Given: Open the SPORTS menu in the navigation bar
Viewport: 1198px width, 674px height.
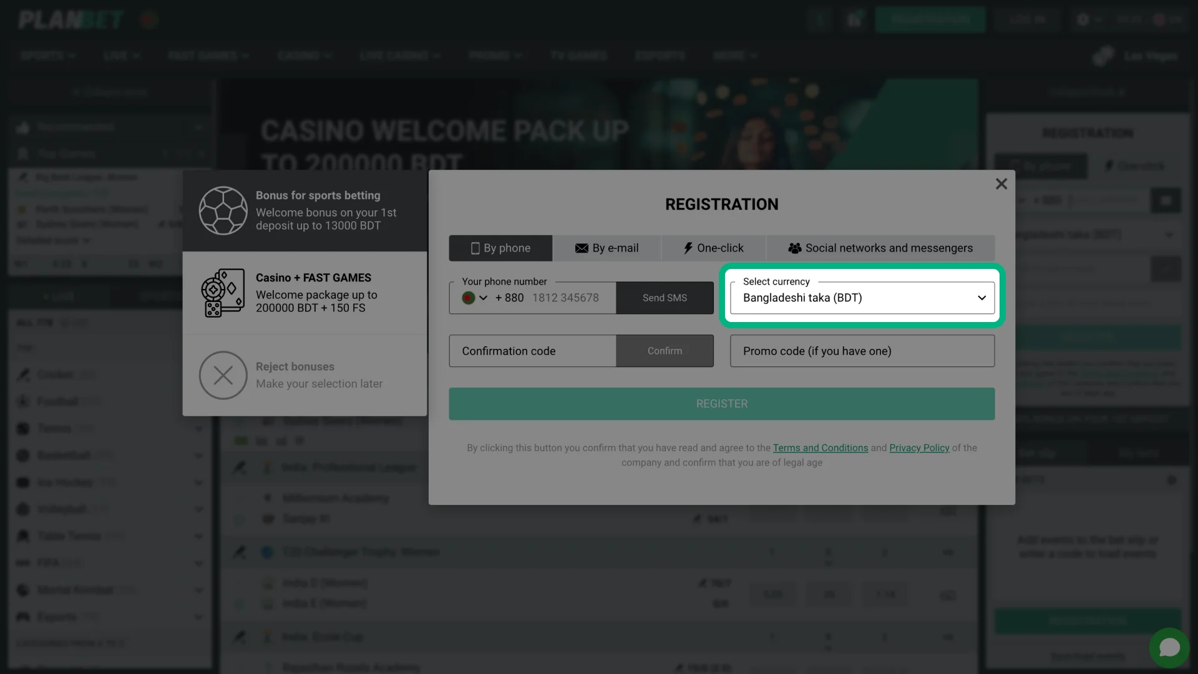Looking at the screenshot, I should click(x=48, y=56).
